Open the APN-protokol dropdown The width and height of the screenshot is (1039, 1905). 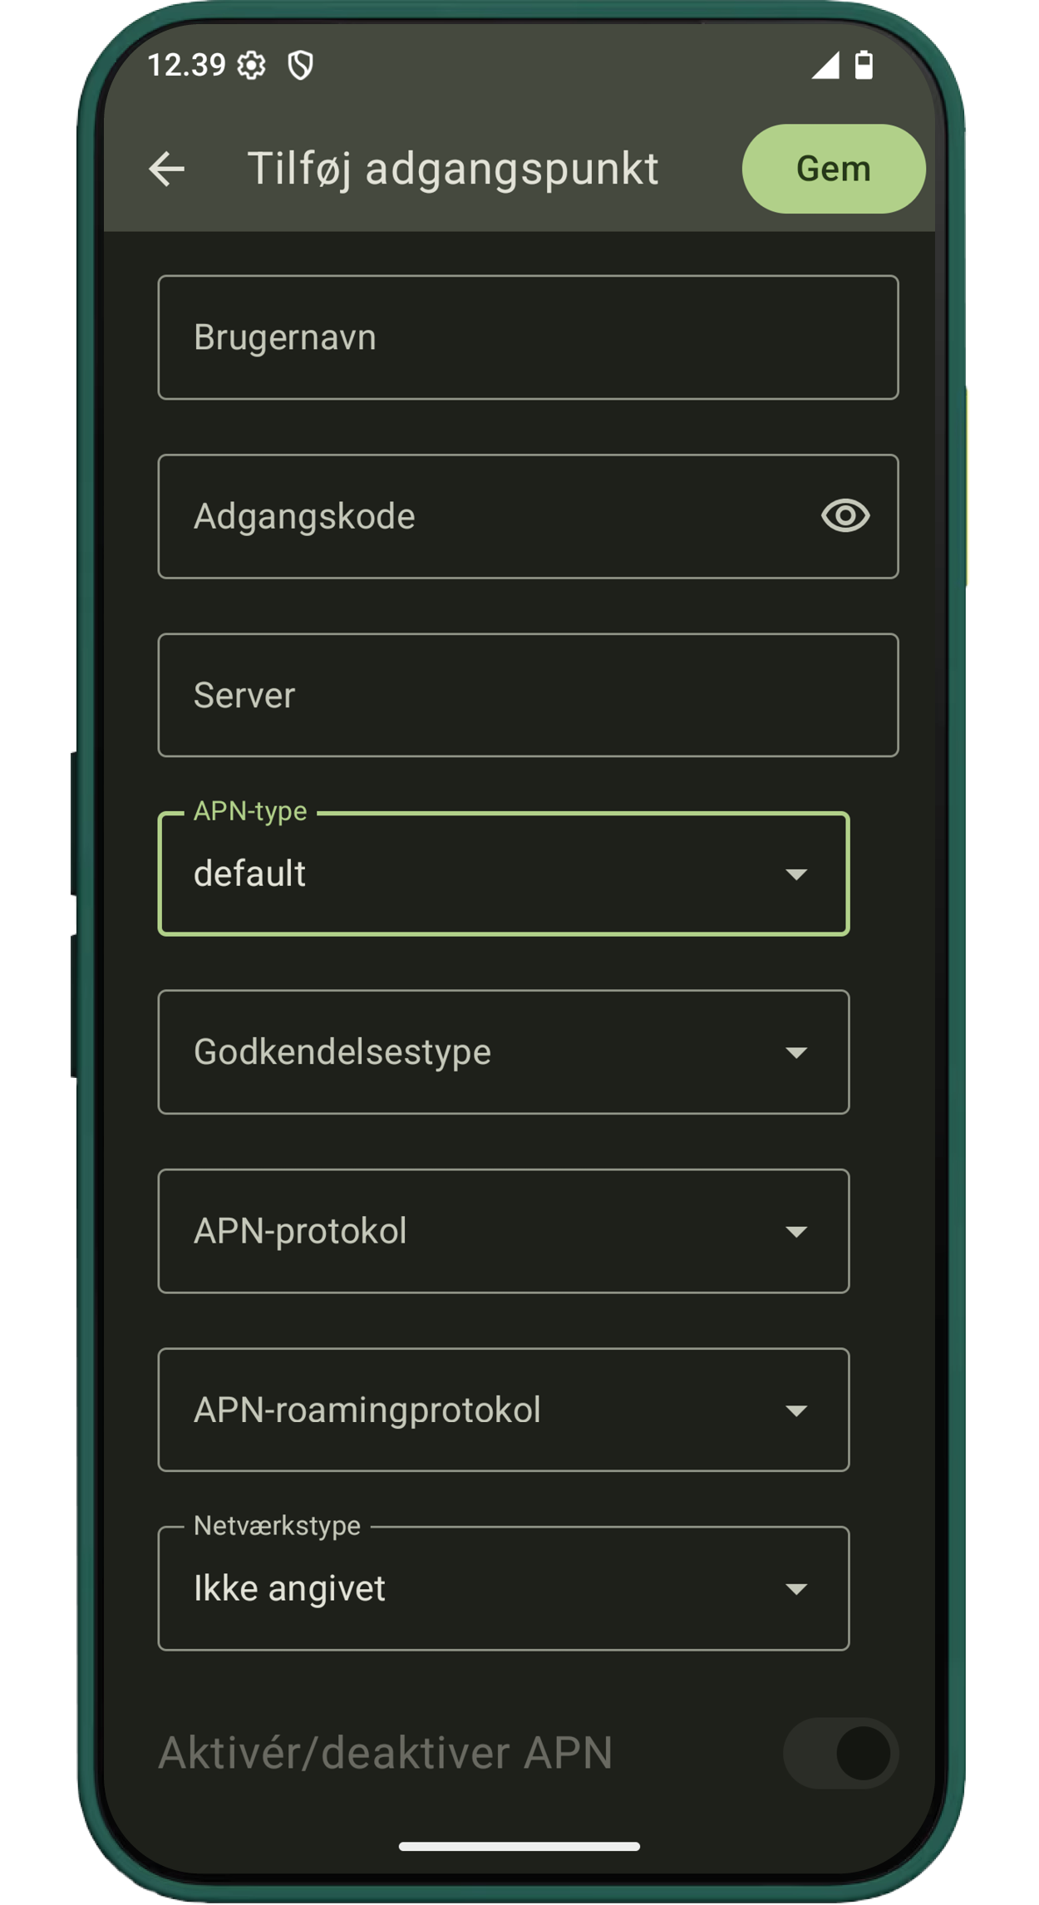504,1231
